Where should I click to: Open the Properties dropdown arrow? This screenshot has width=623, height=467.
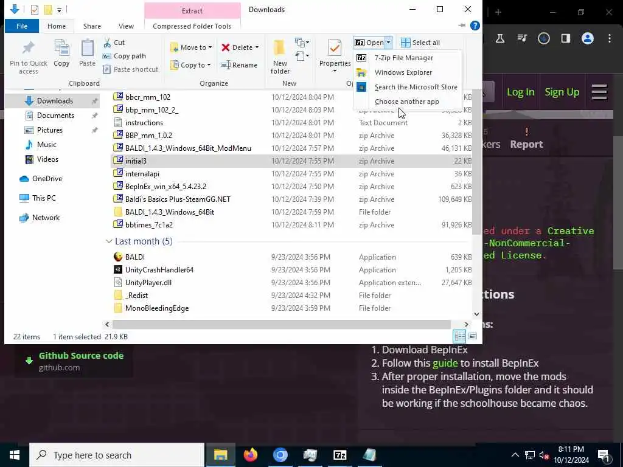pos(335,71)
